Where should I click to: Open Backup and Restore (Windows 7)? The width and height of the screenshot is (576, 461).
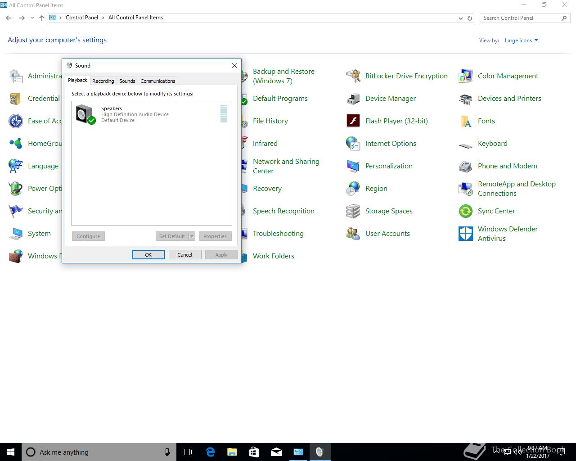click(x=283, y=76)
